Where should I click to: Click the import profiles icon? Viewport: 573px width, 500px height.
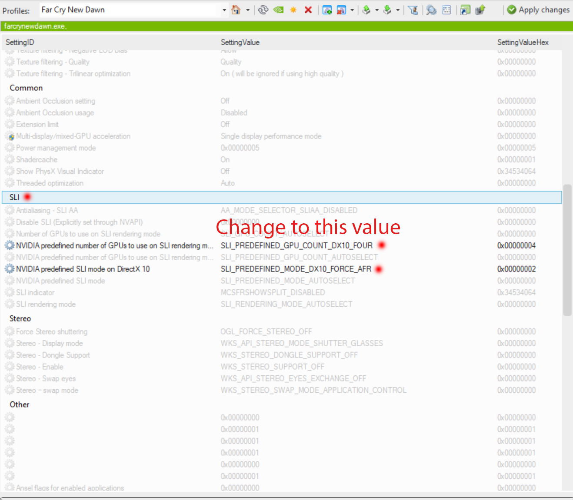click(387, 10)
